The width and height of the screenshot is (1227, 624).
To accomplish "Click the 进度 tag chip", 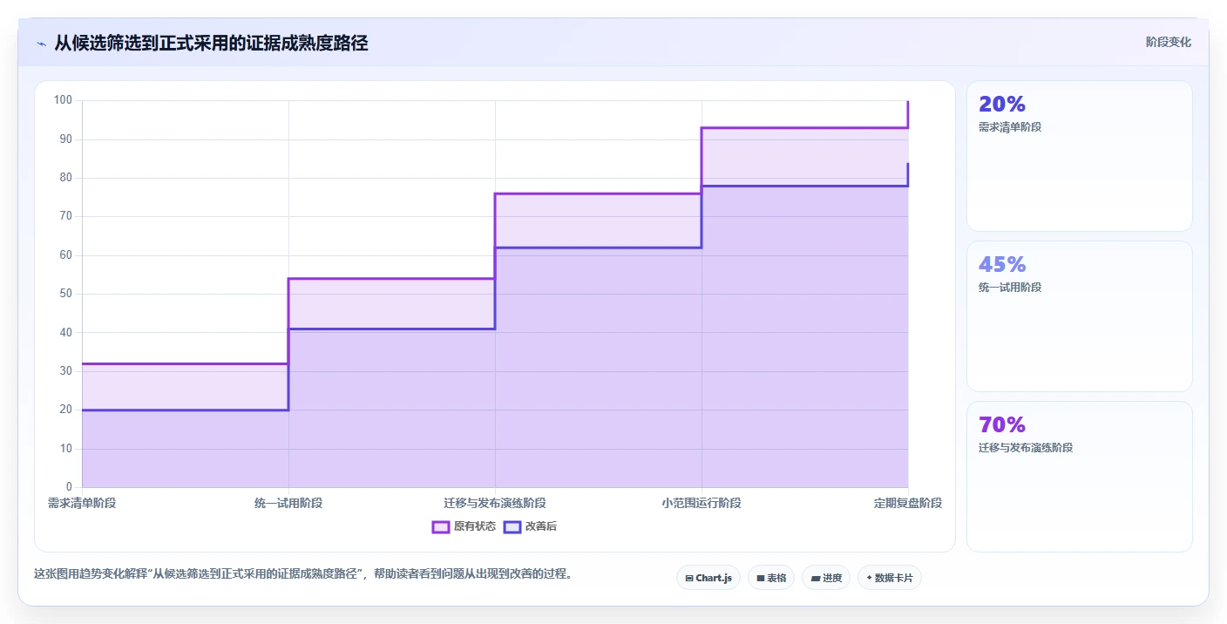I will tap(825, 578).
